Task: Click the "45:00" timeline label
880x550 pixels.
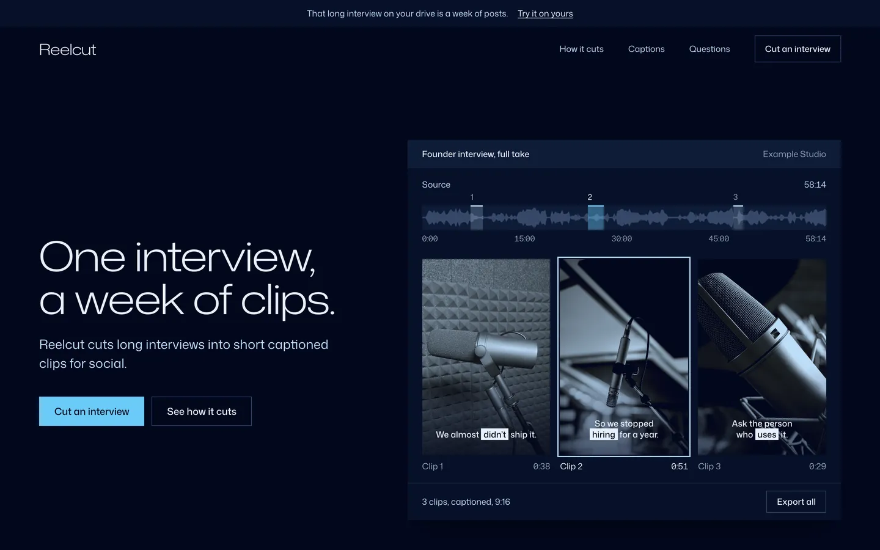Action: click(x=719, y=238)
